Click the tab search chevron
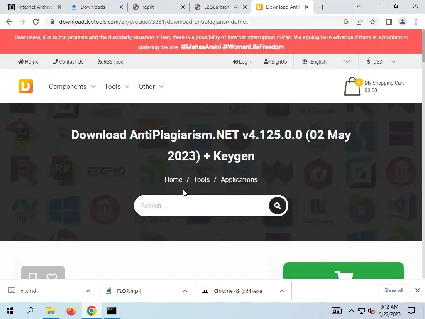The width and height of the screenshot is (425, 319). (358, 6)
